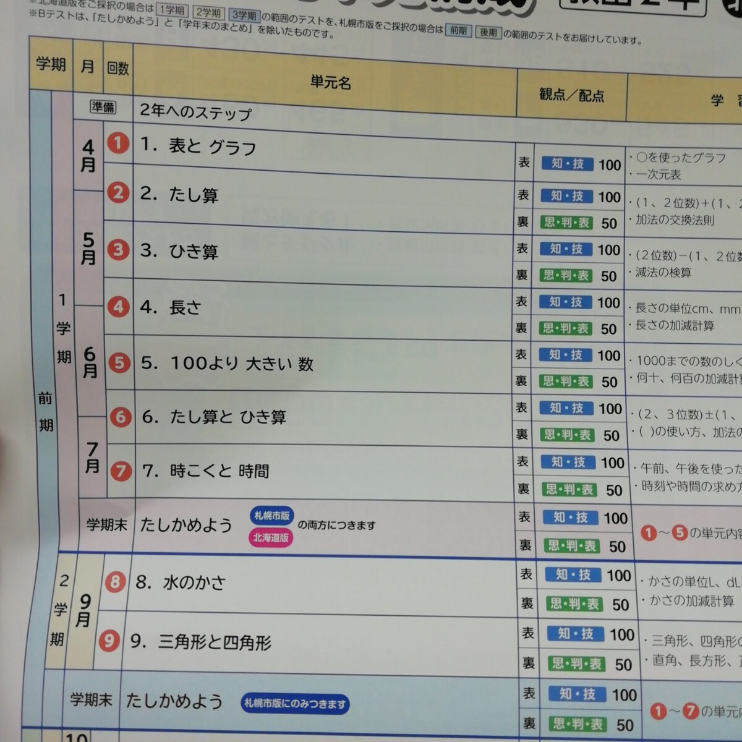Select red circle 7 beside 時こくと 時間
Screen dimensions: 742x742
point(121,472)
